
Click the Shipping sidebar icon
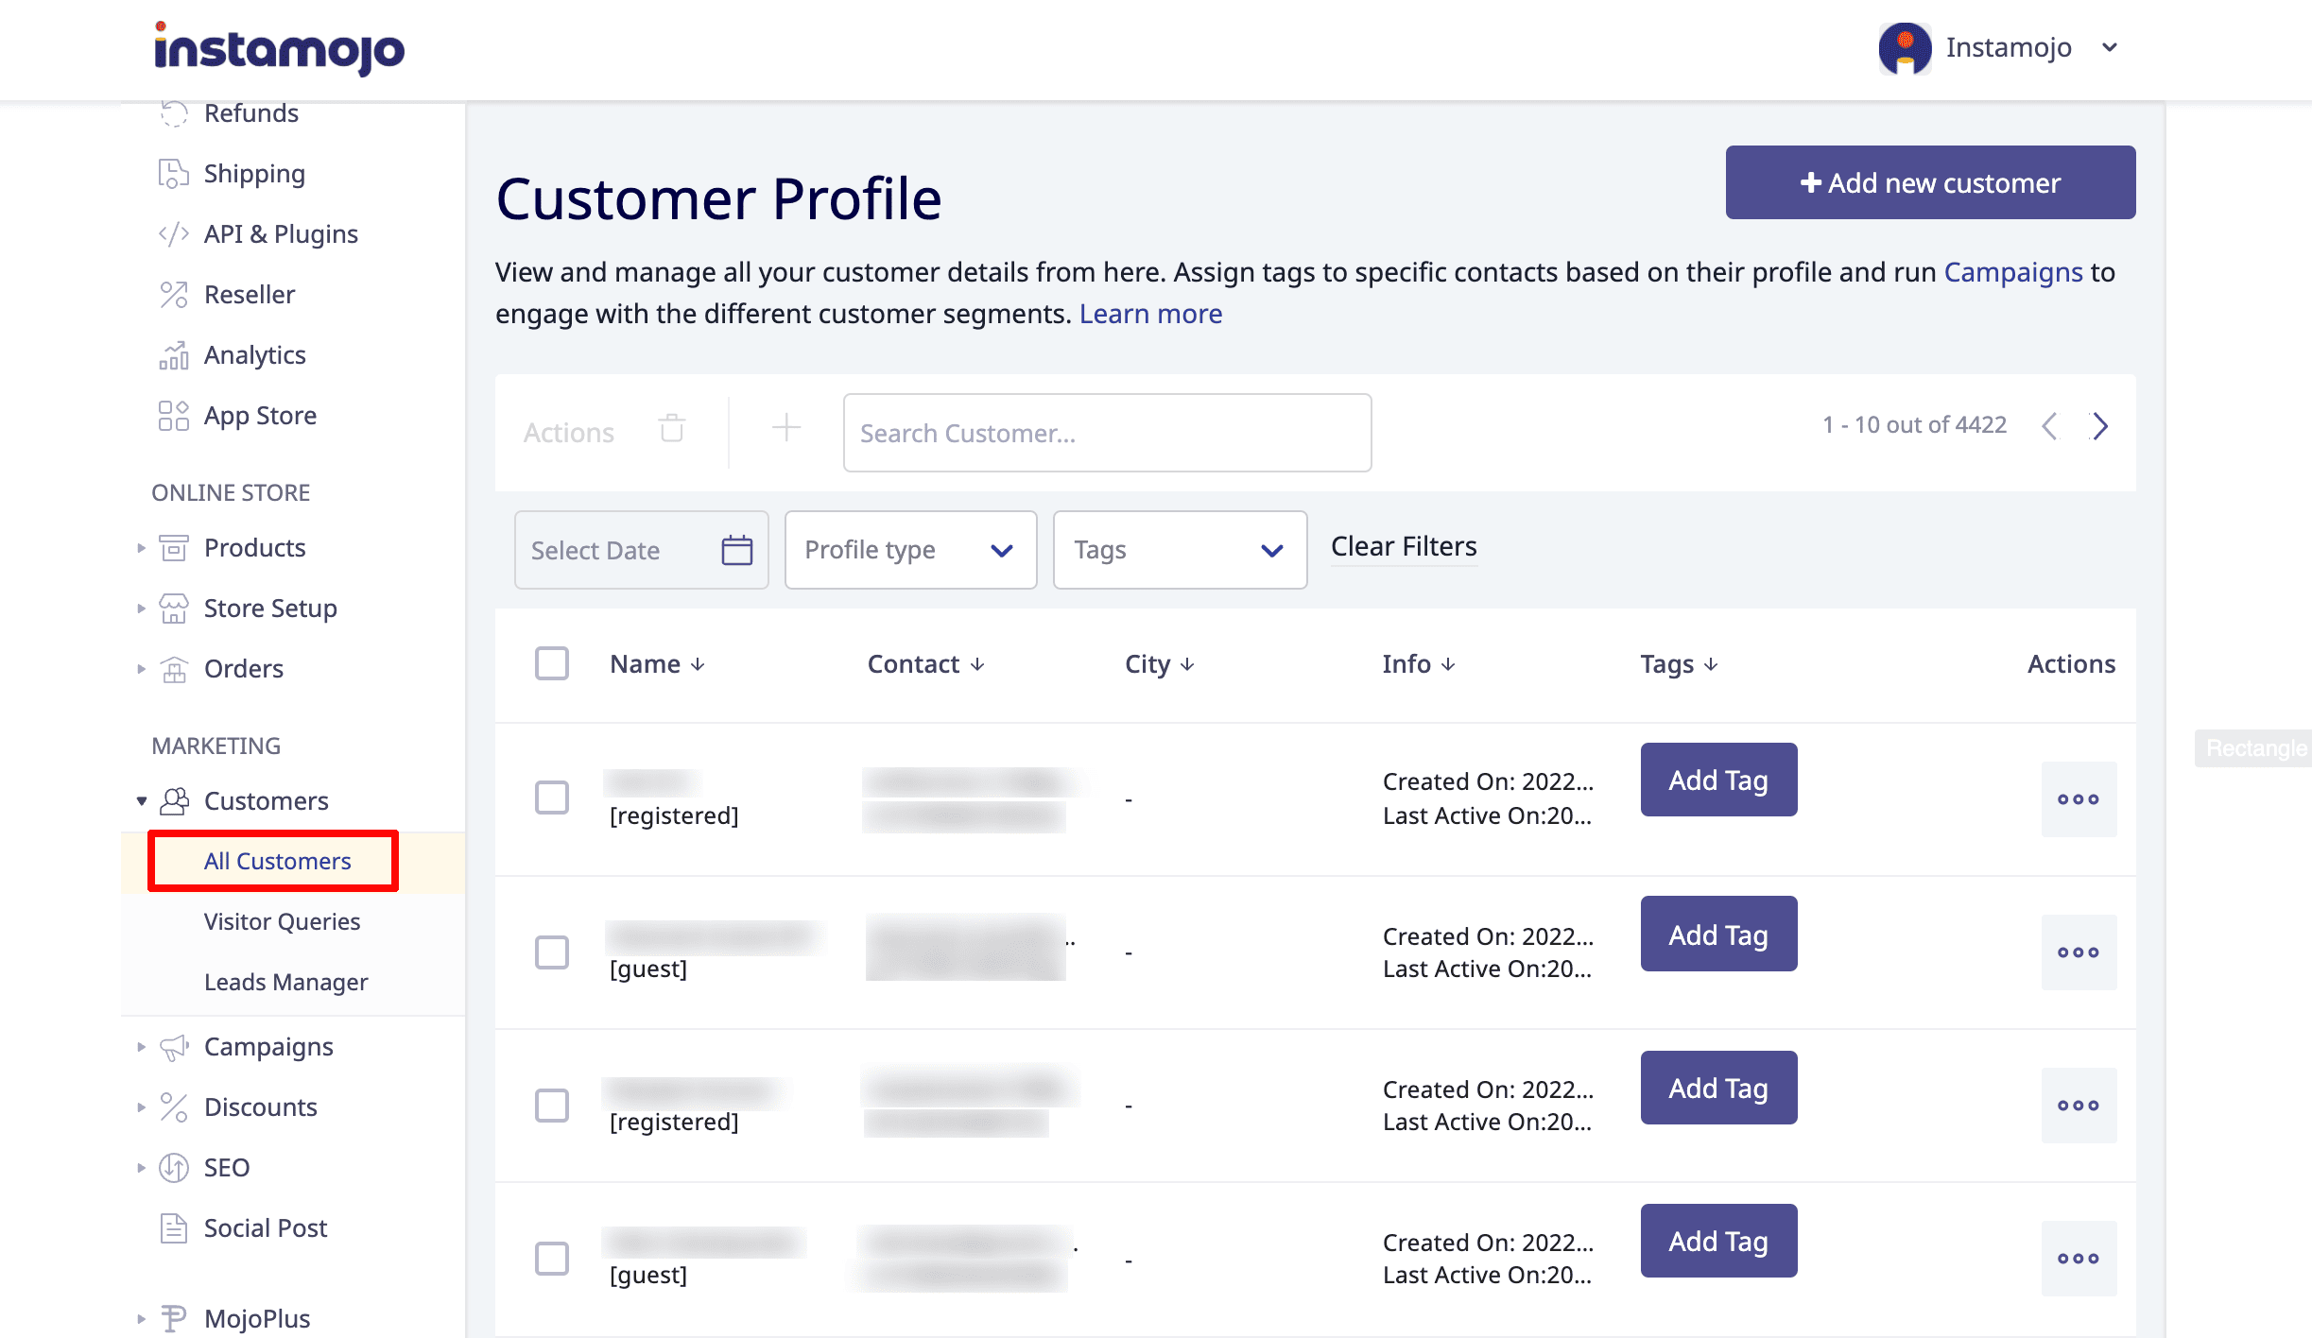click(x=174, y=174)
